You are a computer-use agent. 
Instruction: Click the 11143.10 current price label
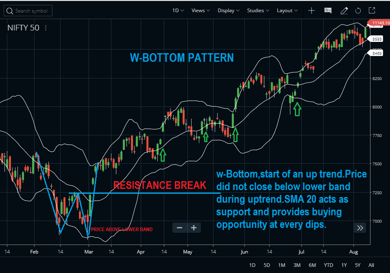coord(379,23)
